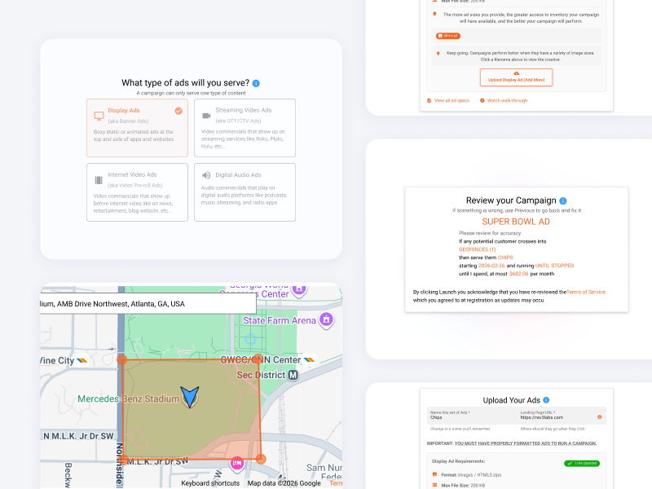Select the Display Ads option card
The image size is (652, 489).
coord(138,127)
